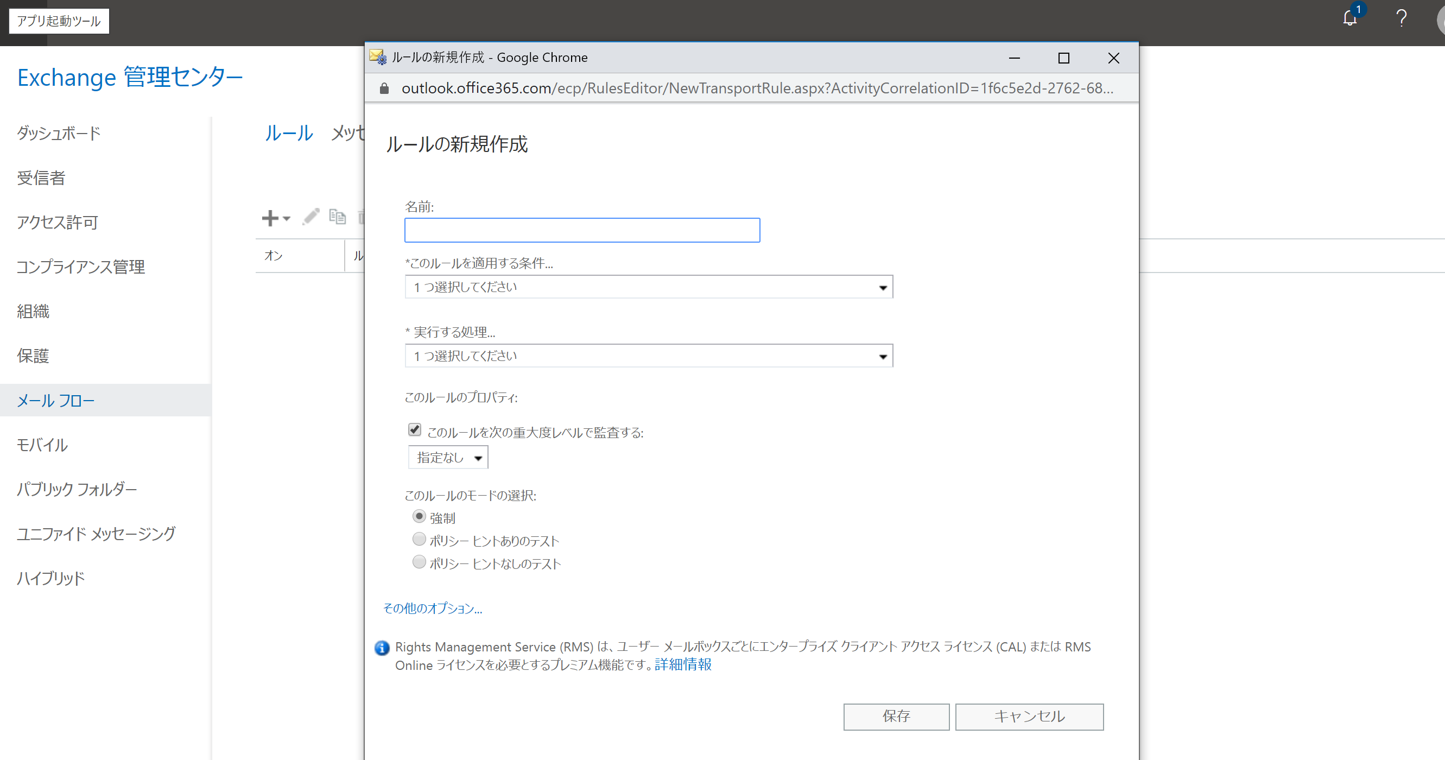Open the 実行する処理 dropdown
Image resolution: width=1445 pixels, height=760 pixels.
tap(649, 356)
